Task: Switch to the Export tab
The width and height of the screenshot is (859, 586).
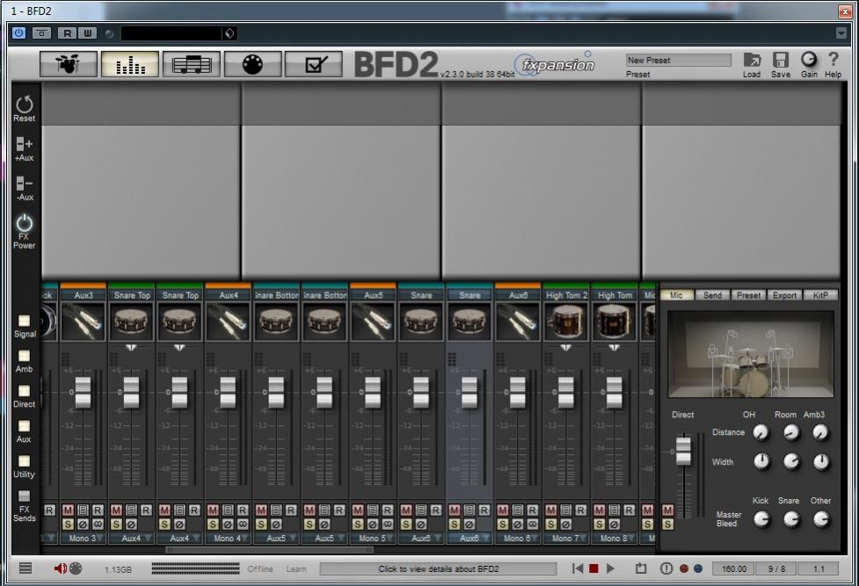Action: click(784, 295)
